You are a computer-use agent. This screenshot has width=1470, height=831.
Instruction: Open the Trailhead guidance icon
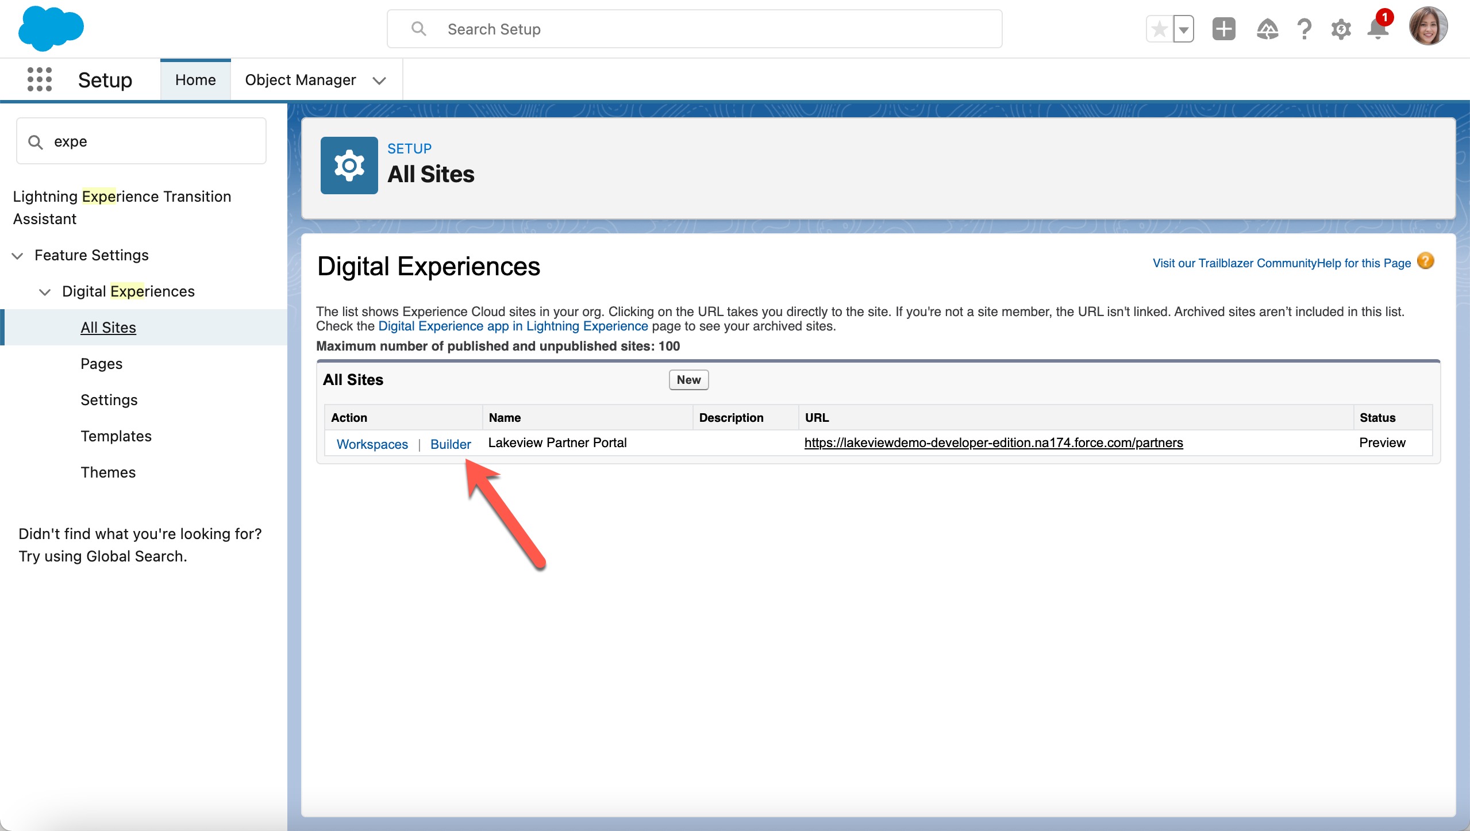click(x=1267, y=29)
